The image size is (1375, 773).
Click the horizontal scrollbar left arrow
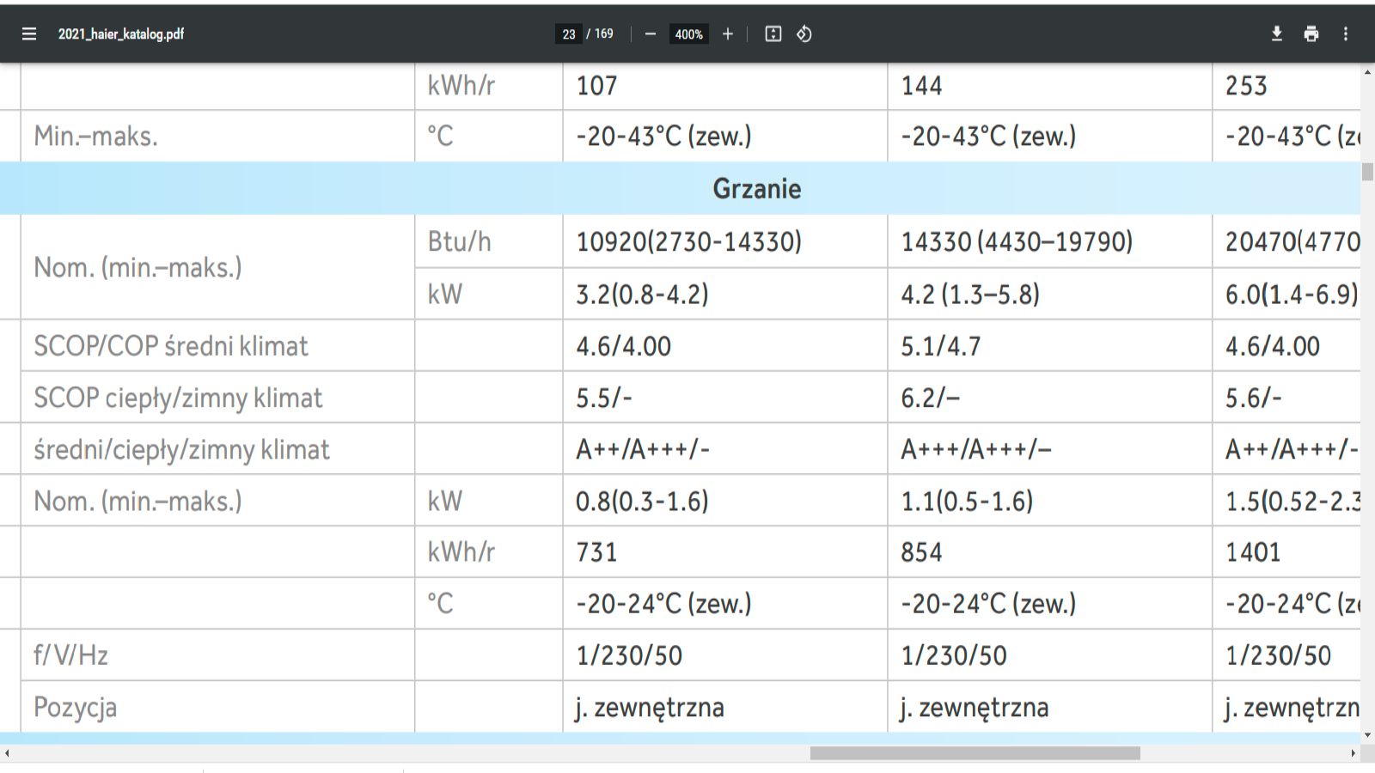click(x=7, y=753)
